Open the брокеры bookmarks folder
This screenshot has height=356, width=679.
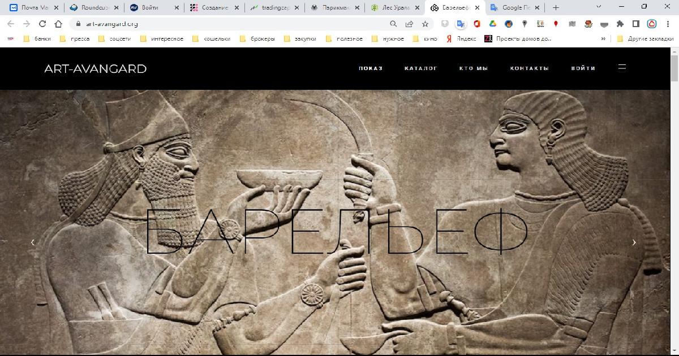258,39
